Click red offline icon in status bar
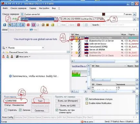This screenshot has height=124, width=140. (x=82, y=122)
